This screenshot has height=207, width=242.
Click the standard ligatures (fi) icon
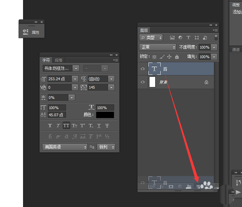(50, 136)
